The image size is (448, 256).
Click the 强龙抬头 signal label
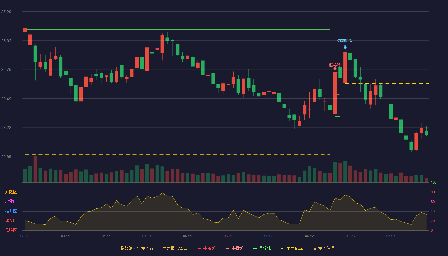click(x=345, y=41)
